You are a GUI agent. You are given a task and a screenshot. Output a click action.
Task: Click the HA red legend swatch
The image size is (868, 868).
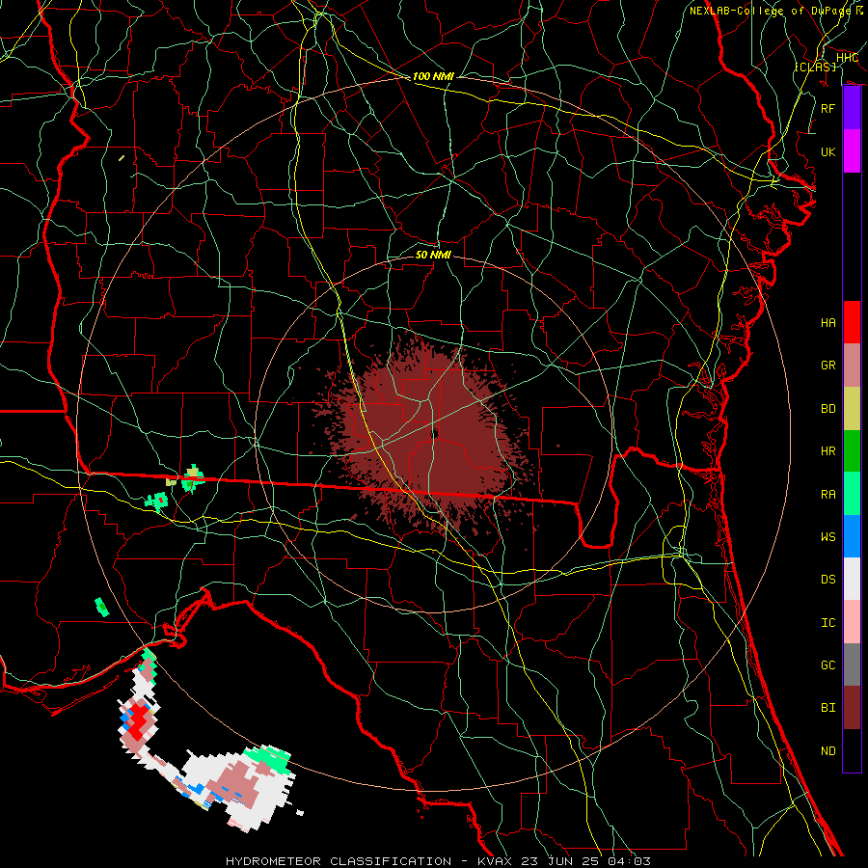[x=852, y=322]
